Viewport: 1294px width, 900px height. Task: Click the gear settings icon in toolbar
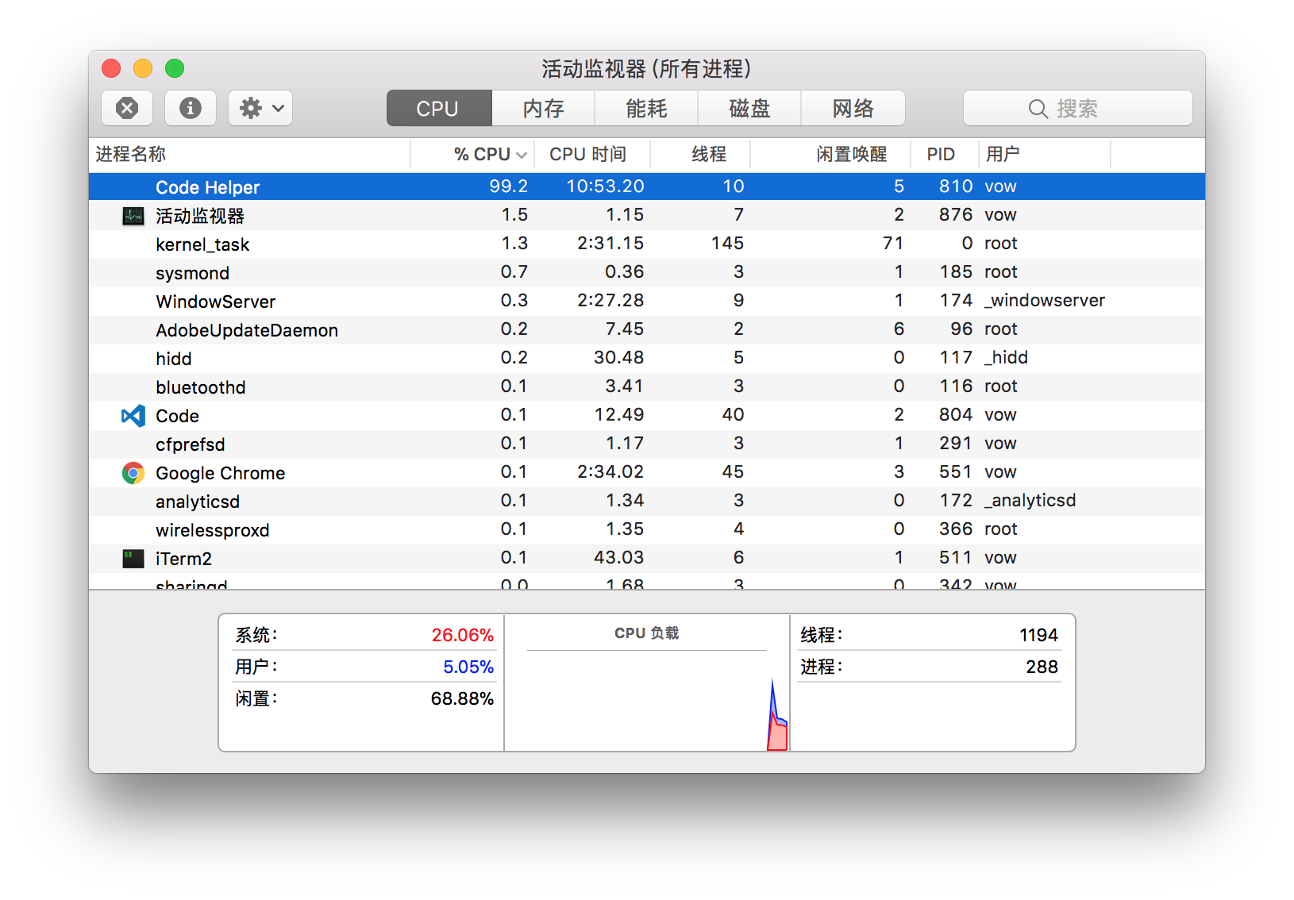pyautogui.click(x=252, y=108)
